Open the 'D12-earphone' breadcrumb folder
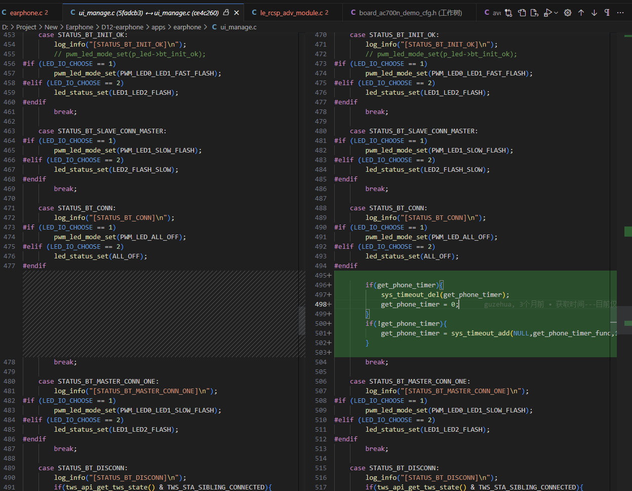This screenshot has width=632, height=491. click(122, 27)
